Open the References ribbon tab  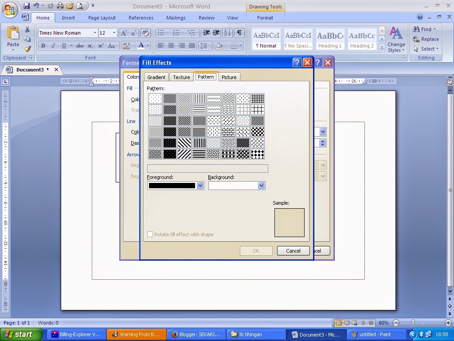tap(141, 18)
